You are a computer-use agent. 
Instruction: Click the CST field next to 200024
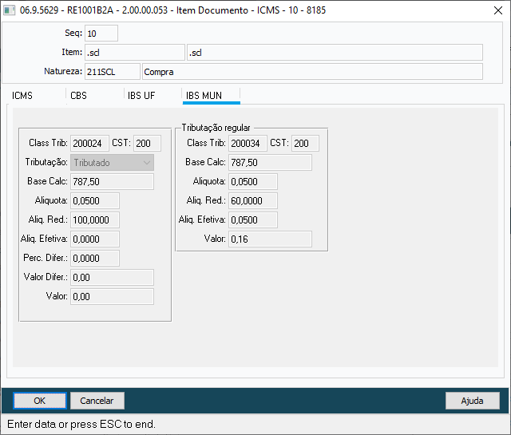tap(147, 144)
